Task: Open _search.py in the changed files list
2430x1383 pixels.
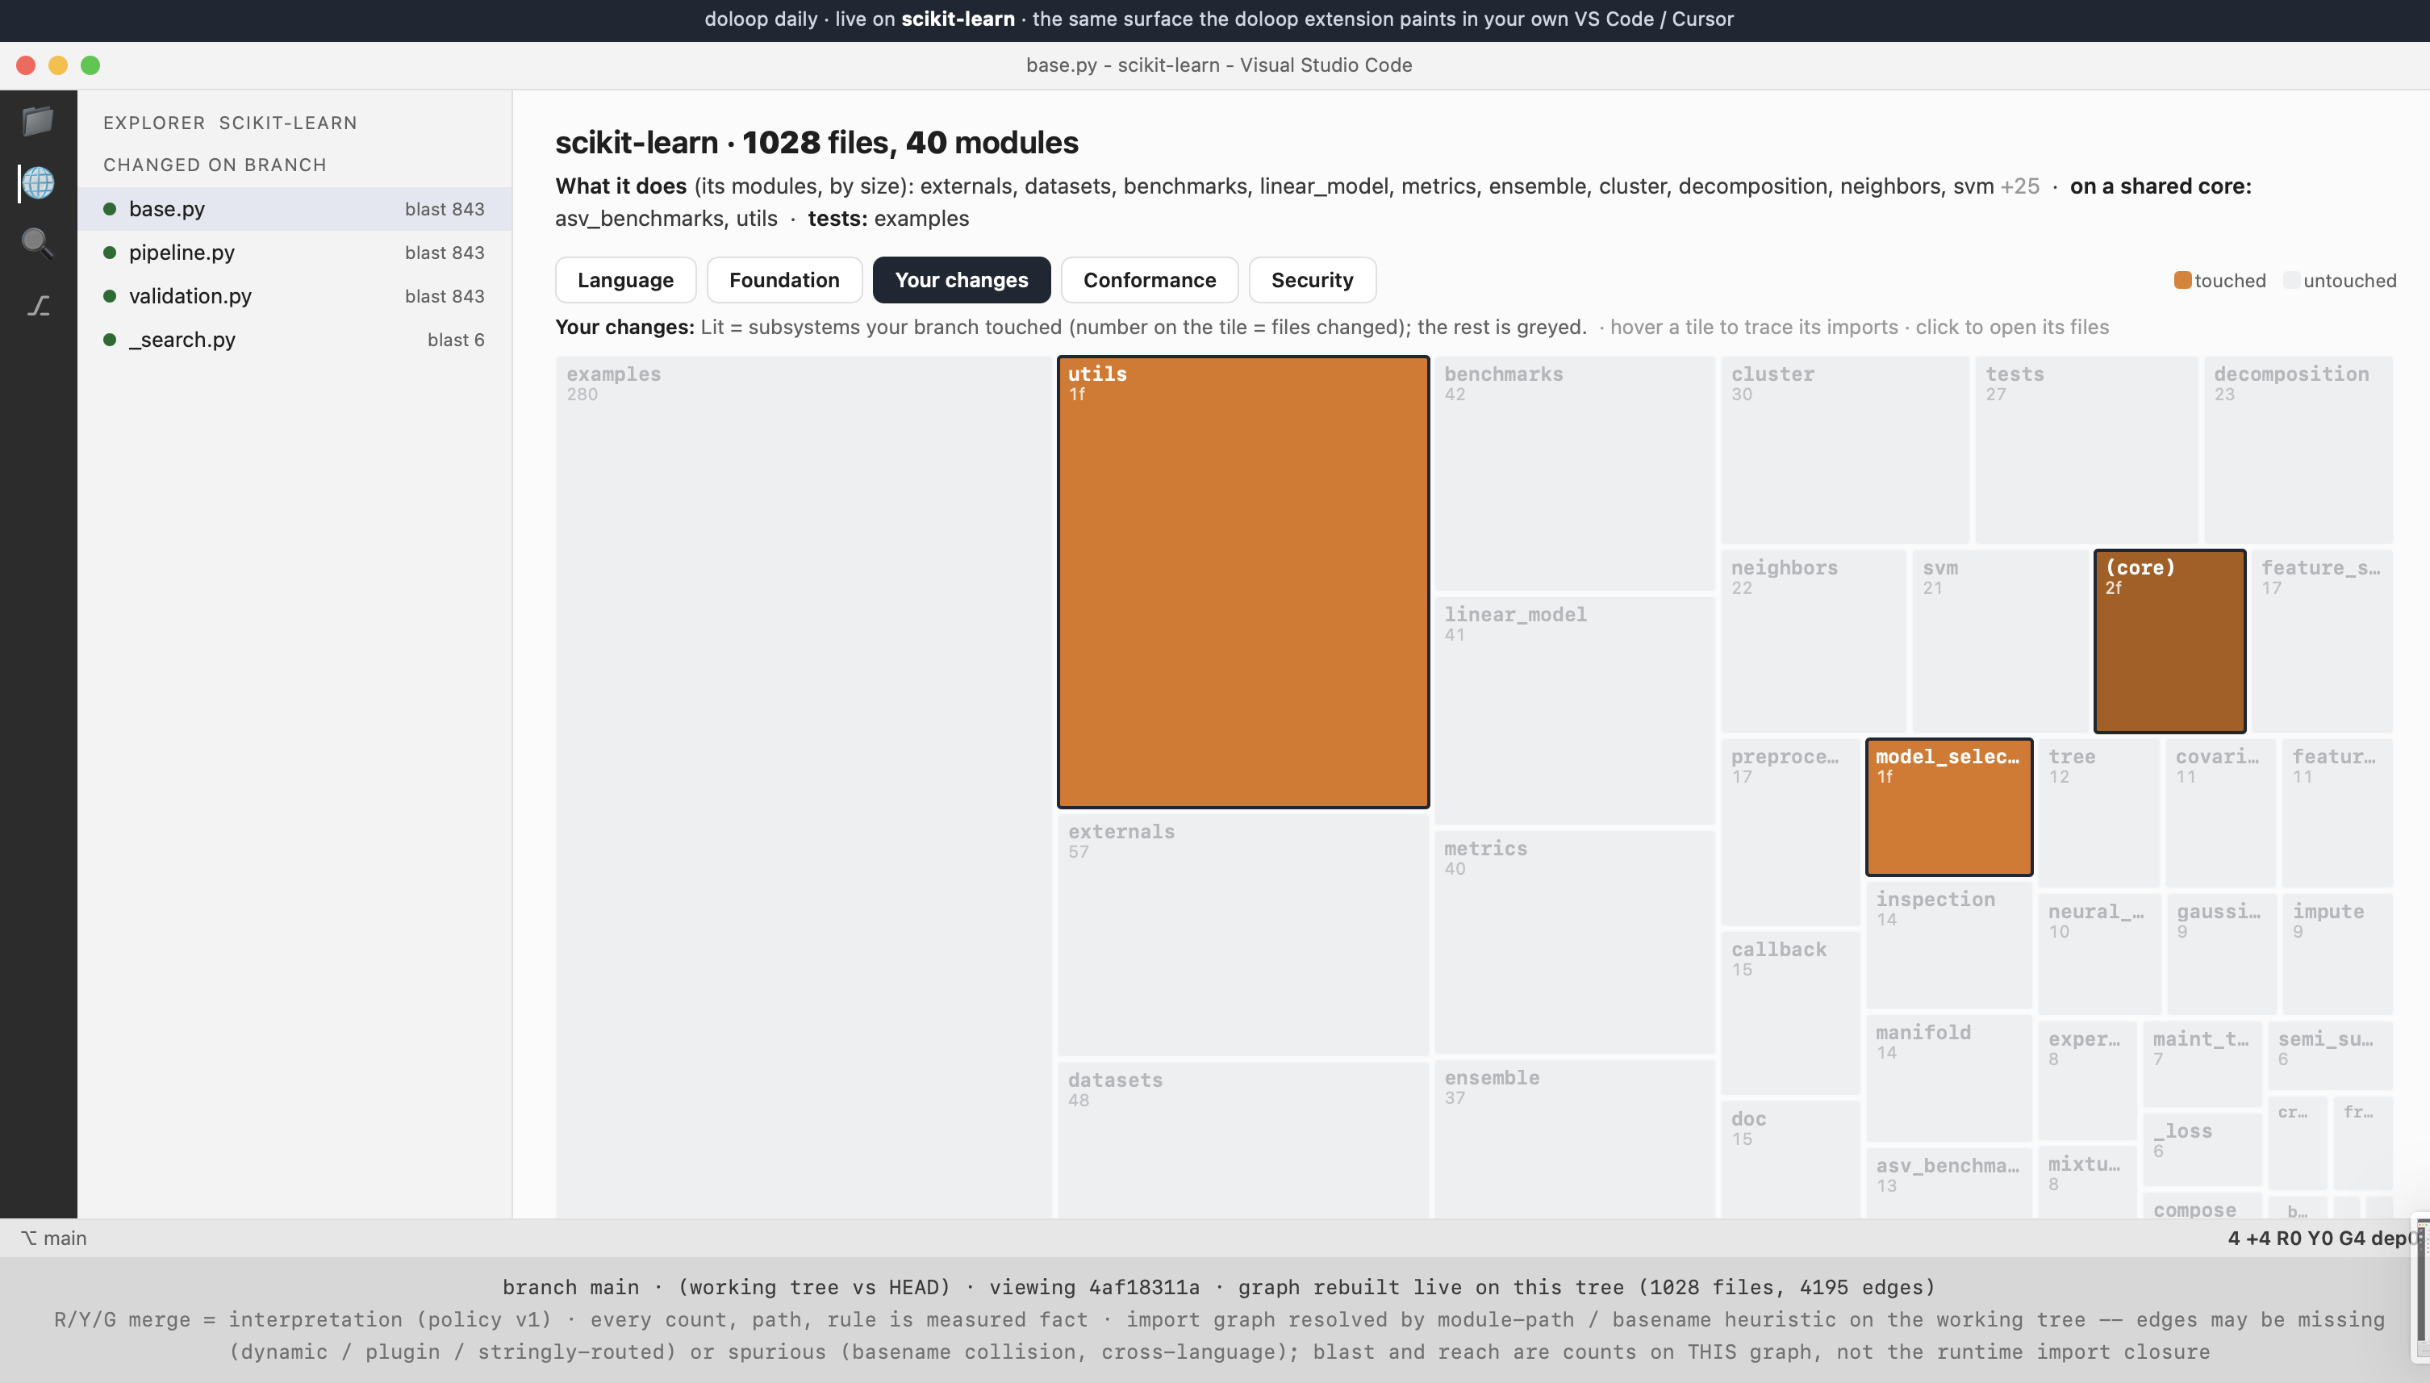Action: coord(294,340)
